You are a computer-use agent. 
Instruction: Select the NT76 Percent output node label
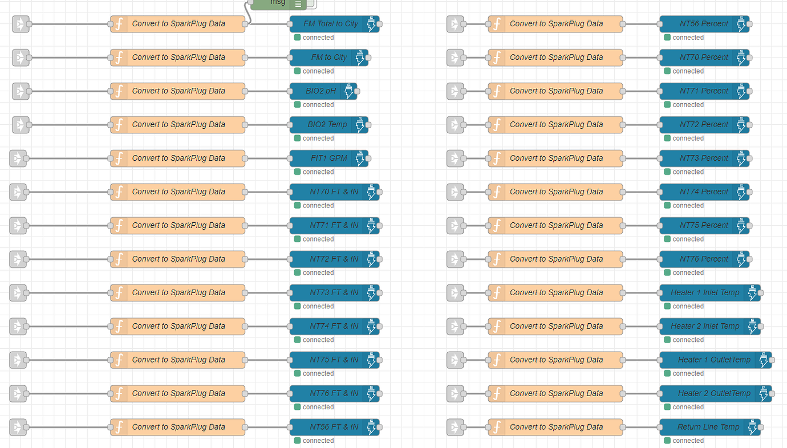point(704,259)
